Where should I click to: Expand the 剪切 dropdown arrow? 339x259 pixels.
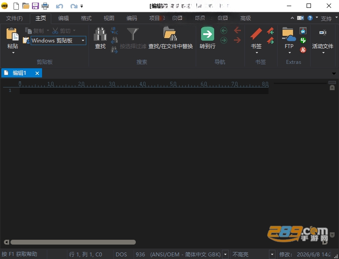[74, 31]
